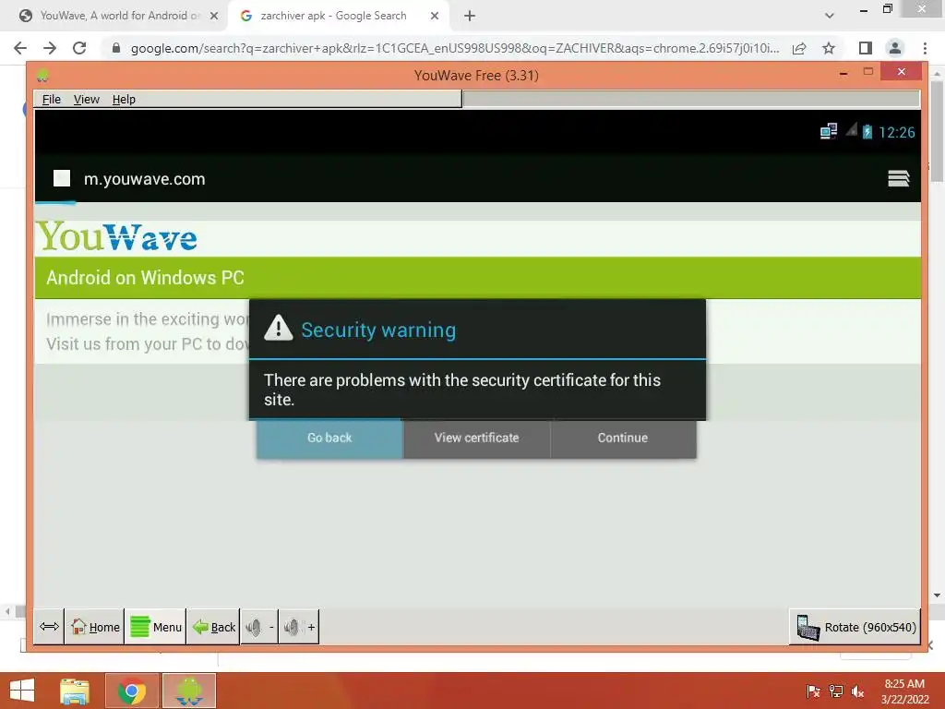Image resolution: width=945 pixels, height=709 pixels.
Task: Click the Android network status icon
Action: tap(829, 131)
